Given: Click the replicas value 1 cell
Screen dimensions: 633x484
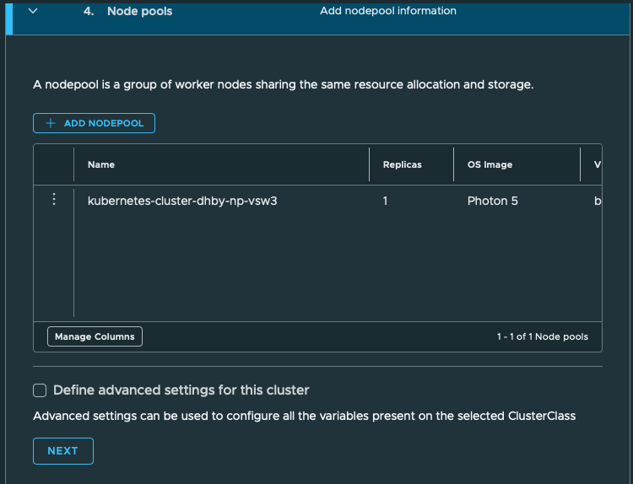Looking at the screenshot, I should 385,201.
